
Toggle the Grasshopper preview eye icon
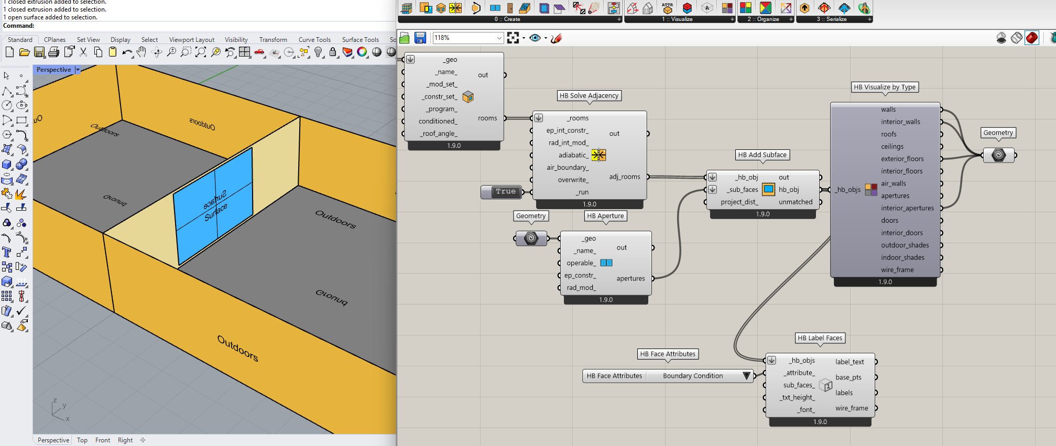pos(535,38)
